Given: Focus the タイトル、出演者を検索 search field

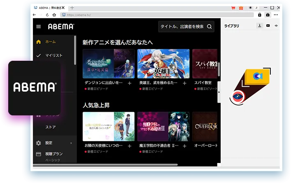Looking at the screenshot, I should pyautogui.click(x=186, y=27).
